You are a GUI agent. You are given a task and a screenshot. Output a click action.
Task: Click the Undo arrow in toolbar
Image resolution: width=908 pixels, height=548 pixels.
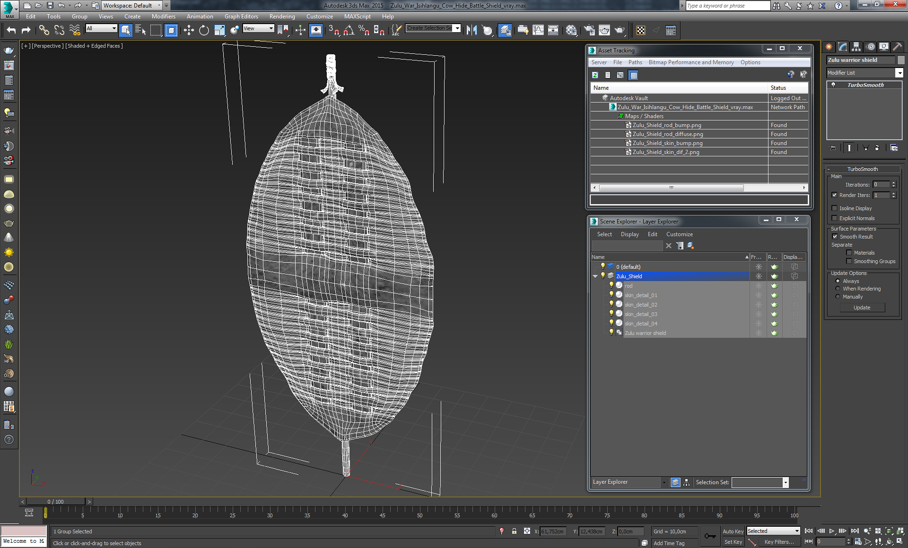point(11,31)
